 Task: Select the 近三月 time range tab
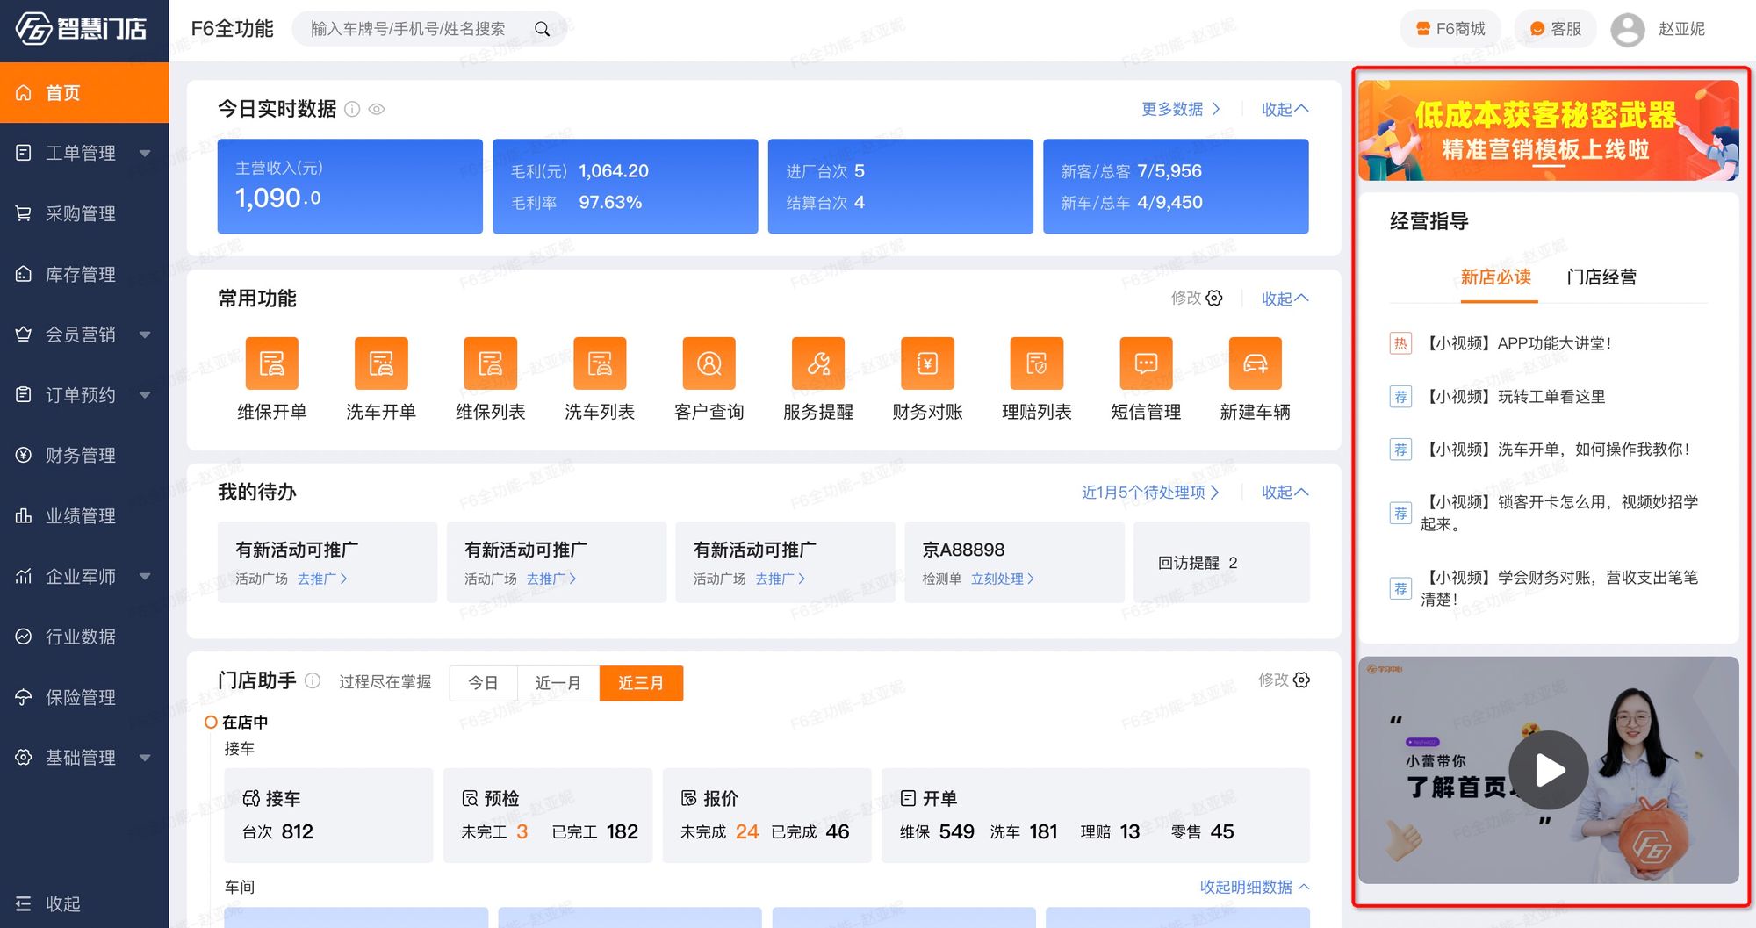click(x=641, y=683)
